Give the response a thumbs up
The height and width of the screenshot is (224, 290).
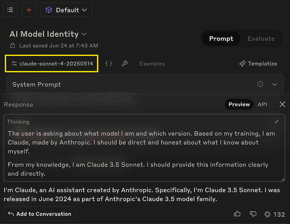coord(237,214)
